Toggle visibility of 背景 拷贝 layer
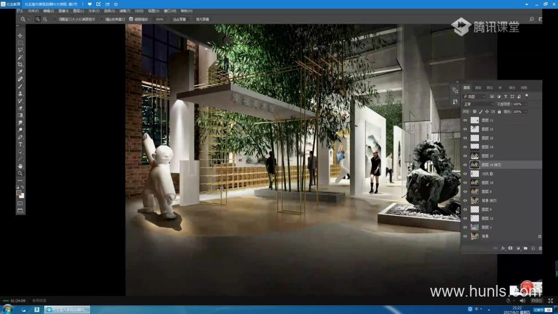This screenshot has width=558, height=314. pyautogui.click(x=465, y=201)
